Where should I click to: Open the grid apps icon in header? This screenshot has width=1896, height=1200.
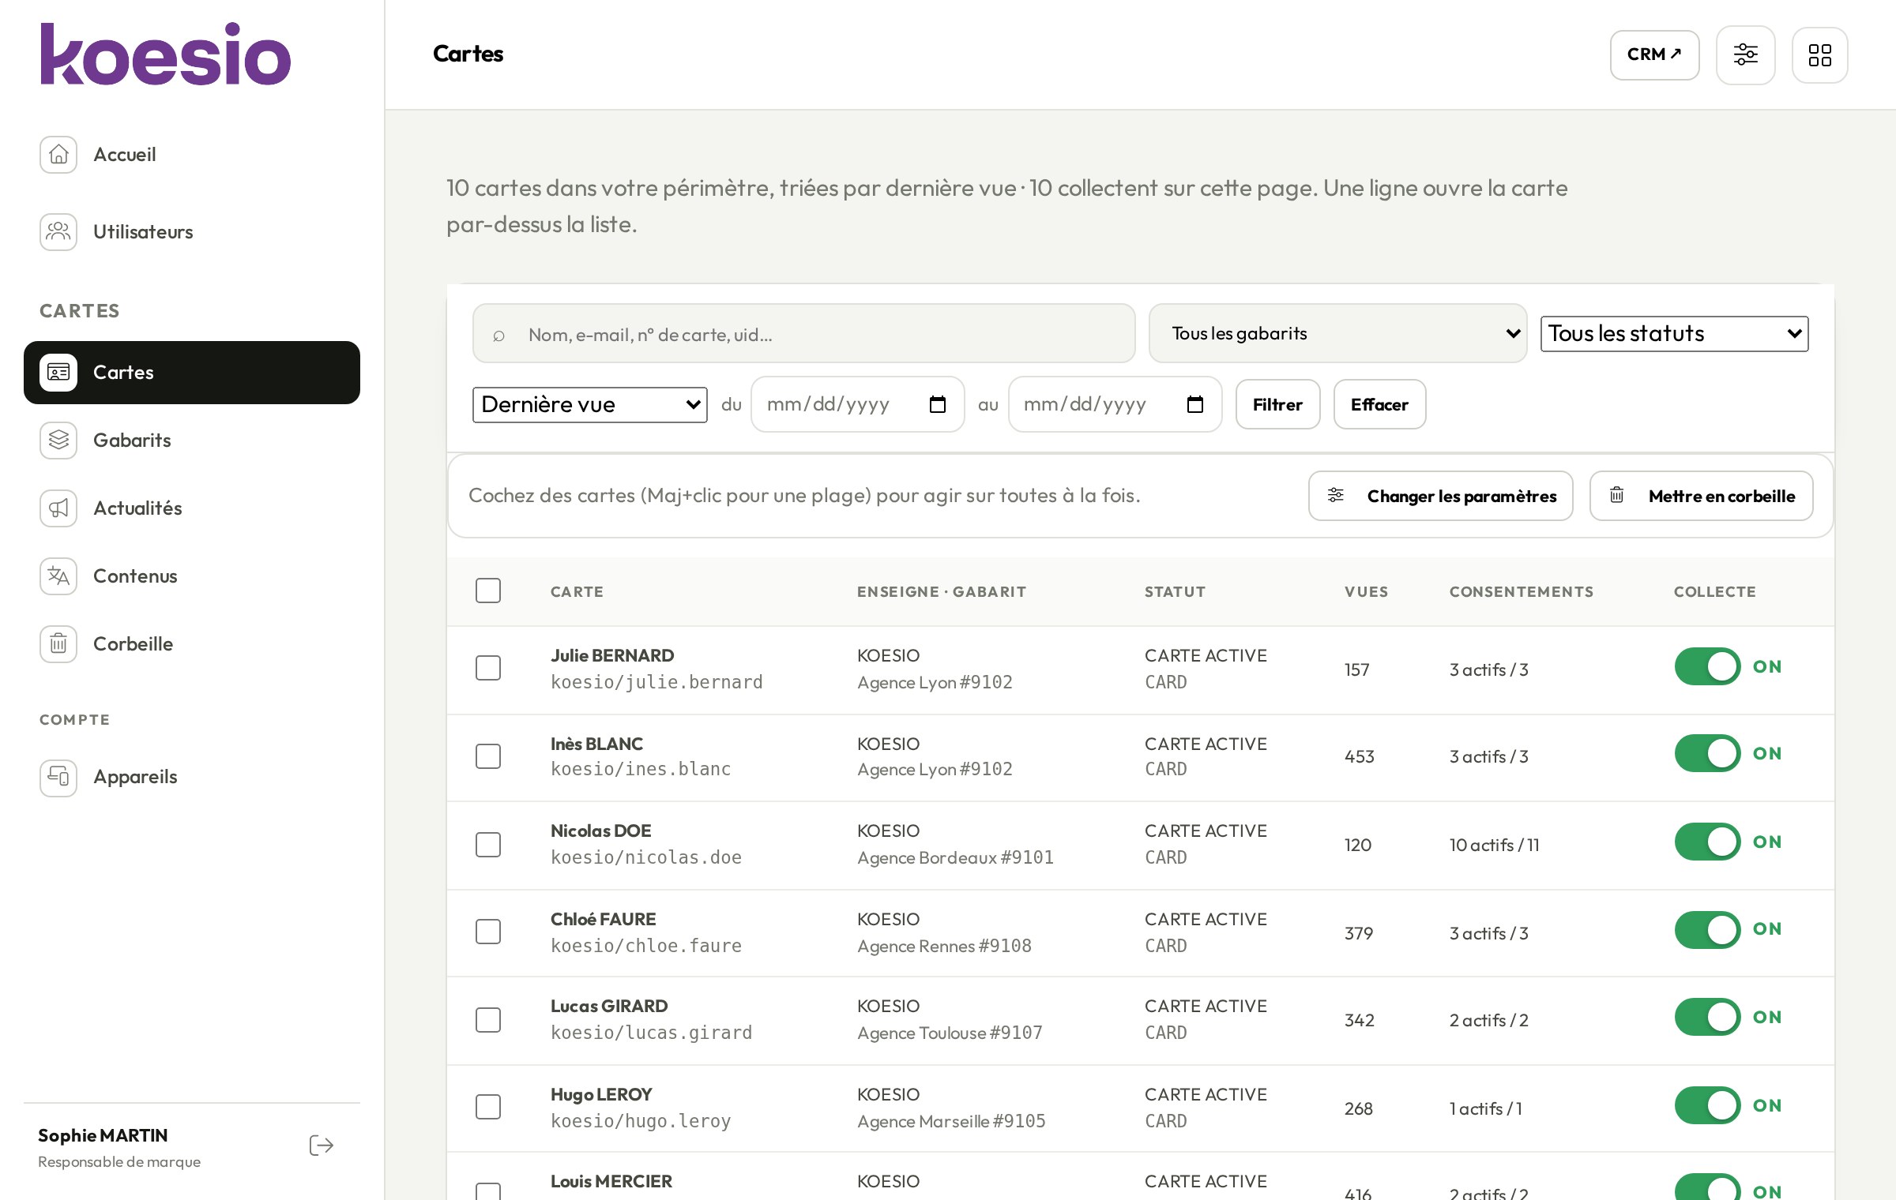coord(1819,55)
